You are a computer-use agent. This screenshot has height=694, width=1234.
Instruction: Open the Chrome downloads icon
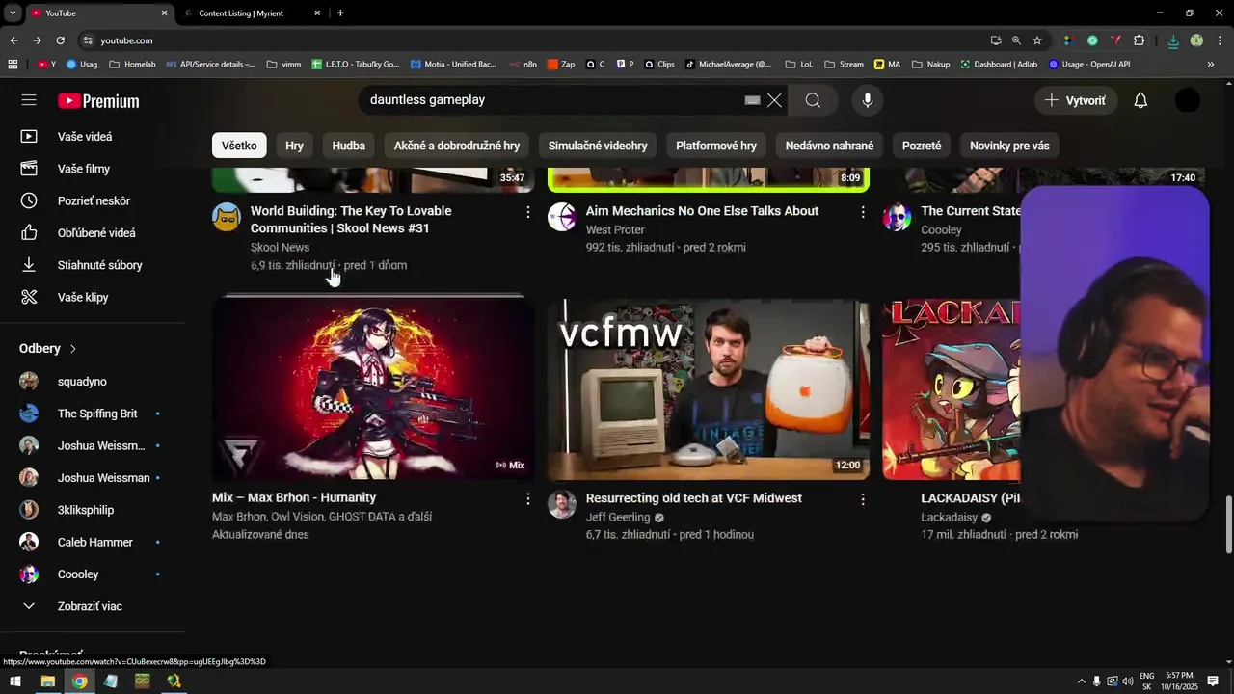(1173, 40)
